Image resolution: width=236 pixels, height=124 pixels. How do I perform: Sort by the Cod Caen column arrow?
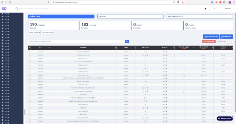pos(174,48)
